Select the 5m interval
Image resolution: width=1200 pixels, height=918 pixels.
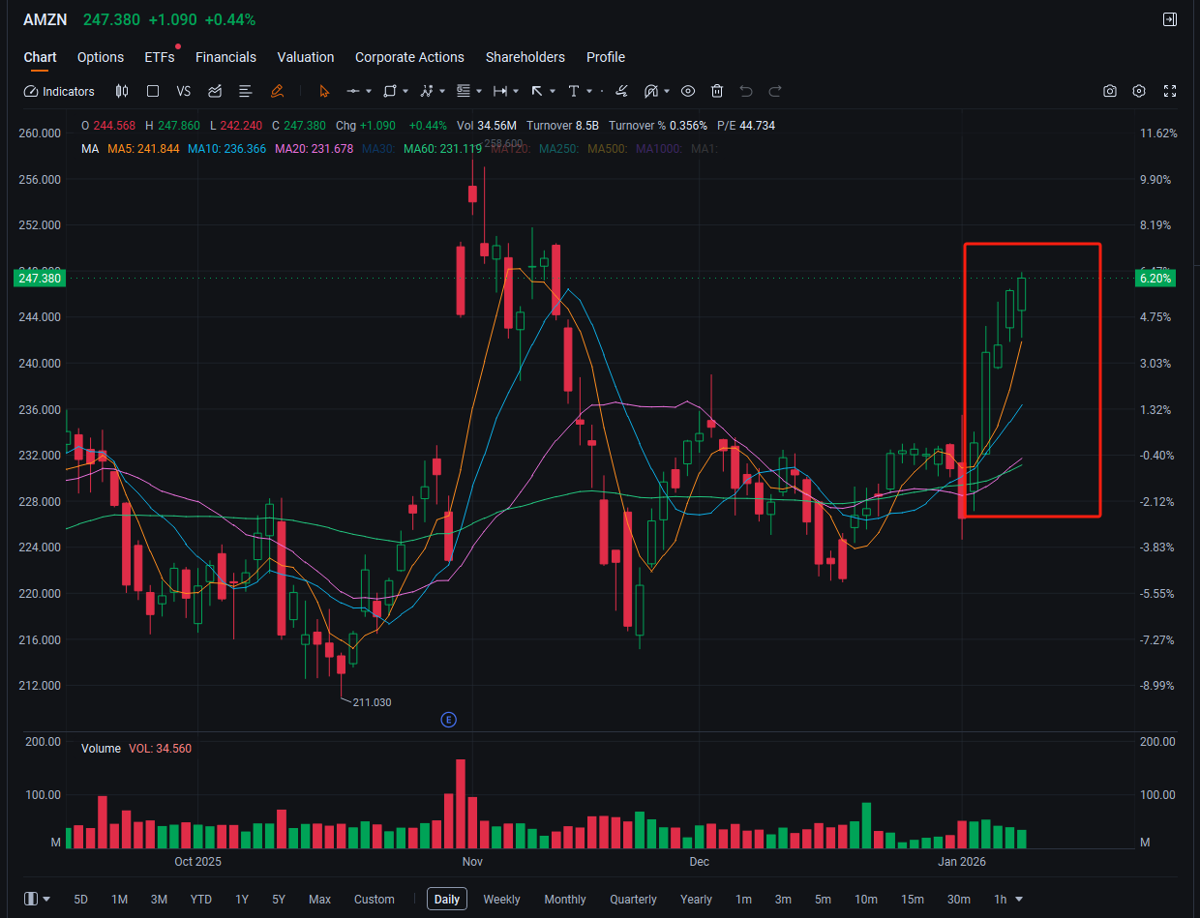[x=823, y=900]
